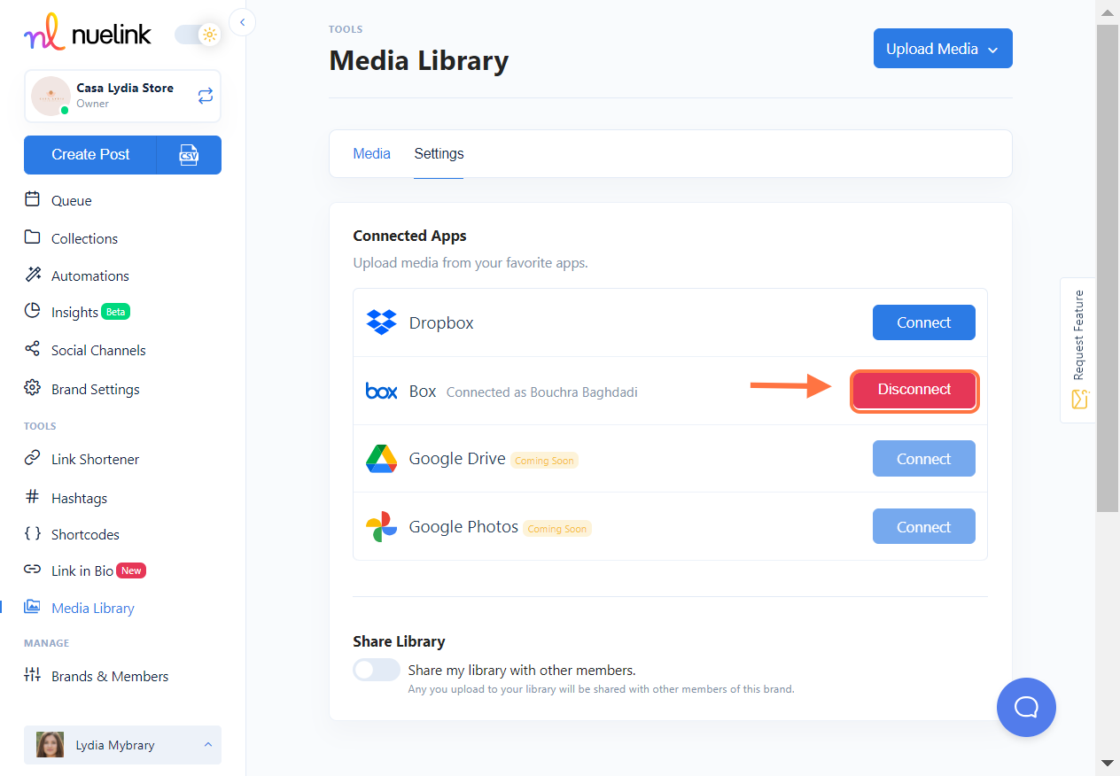
Task: Open the Queue calendar icon
Action: coord(33,199)
